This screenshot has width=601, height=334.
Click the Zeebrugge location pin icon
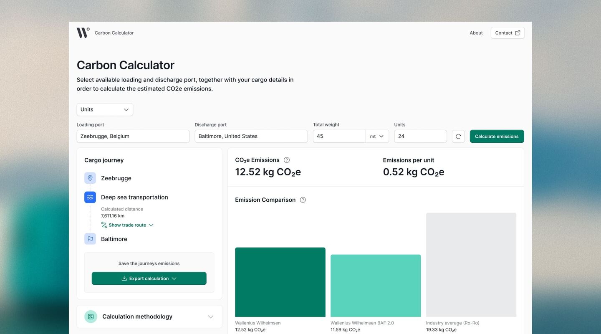tap(90, 178)
